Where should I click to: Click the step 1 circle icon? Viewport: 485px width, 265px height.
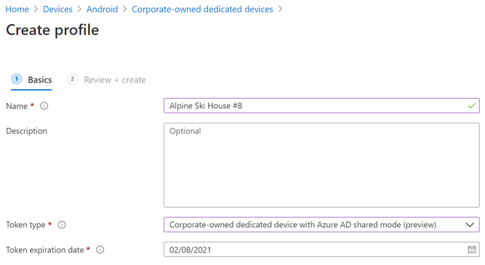click(x=17, y=79)
